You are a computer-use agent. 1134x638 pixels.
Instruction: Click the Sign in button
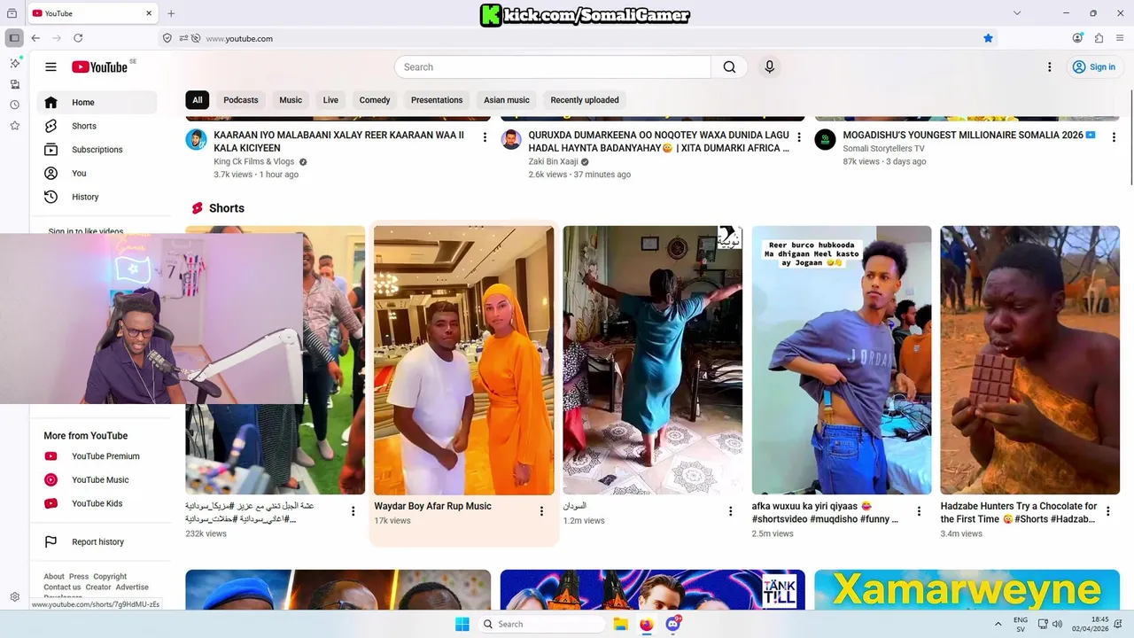[x=1094, y=67]
